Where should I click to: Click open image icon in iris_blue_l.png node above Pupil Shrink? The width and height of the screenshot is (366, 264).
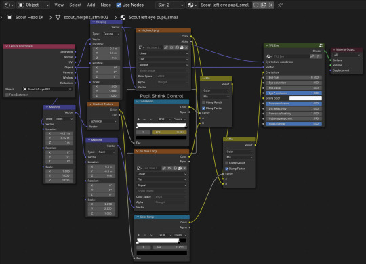pyautogui.click(x=182, y=47)
